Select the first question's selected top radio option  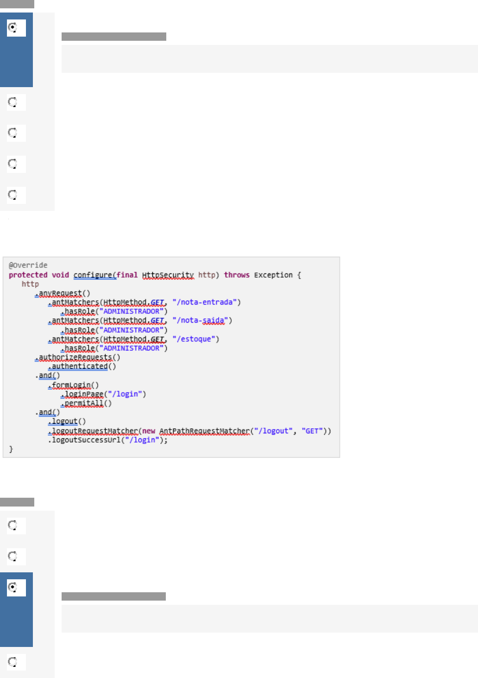pos(13,28)
